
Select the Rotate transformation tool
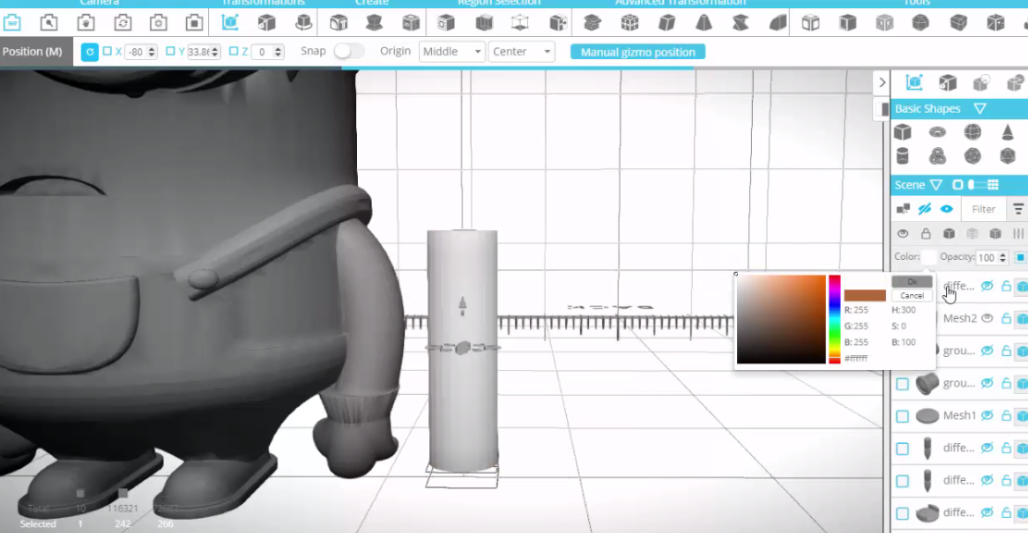[303, 23]
